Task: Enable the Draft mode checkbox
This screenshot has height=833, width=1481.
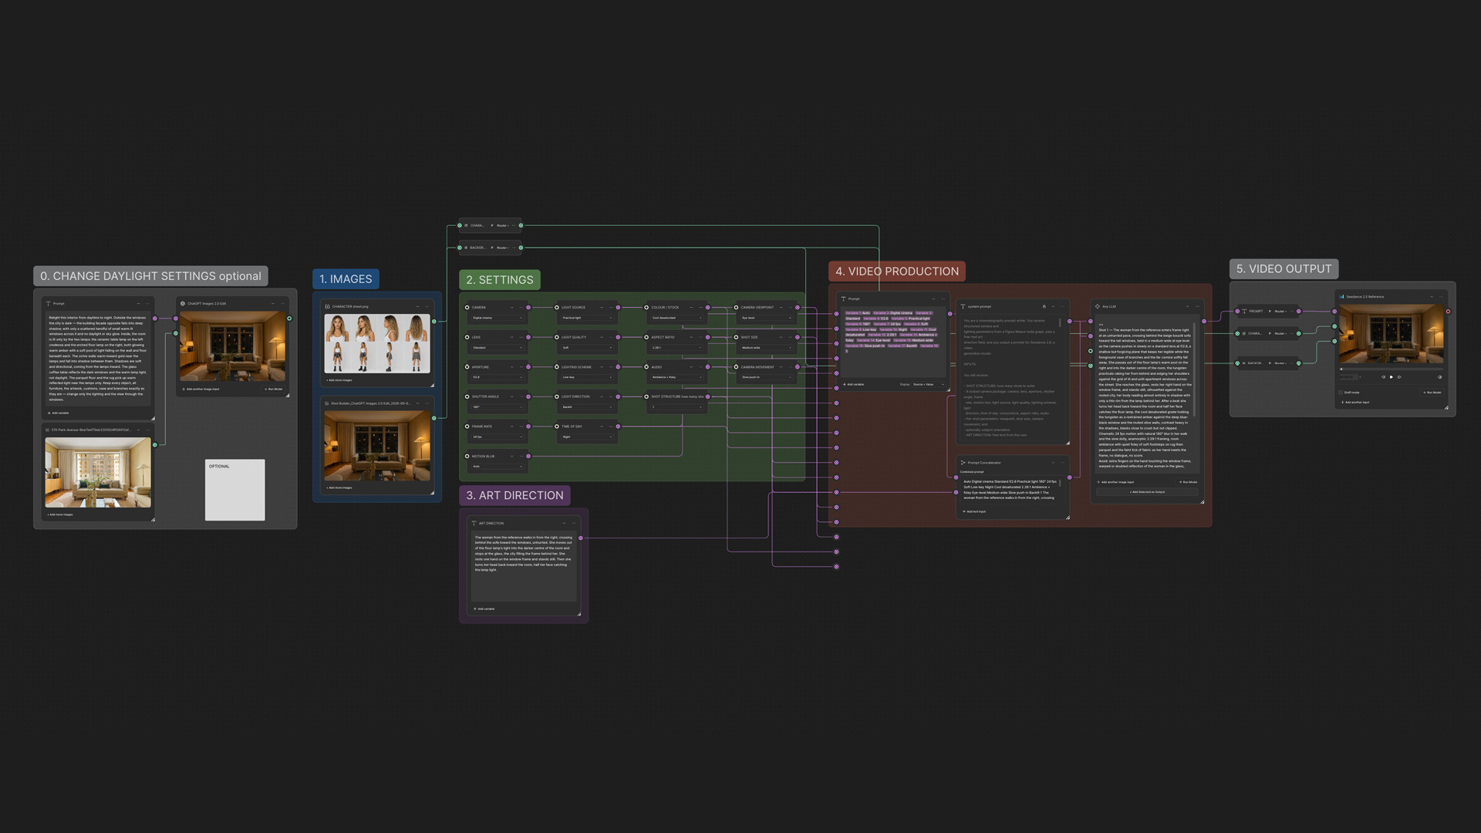Action: [1341, 393]
